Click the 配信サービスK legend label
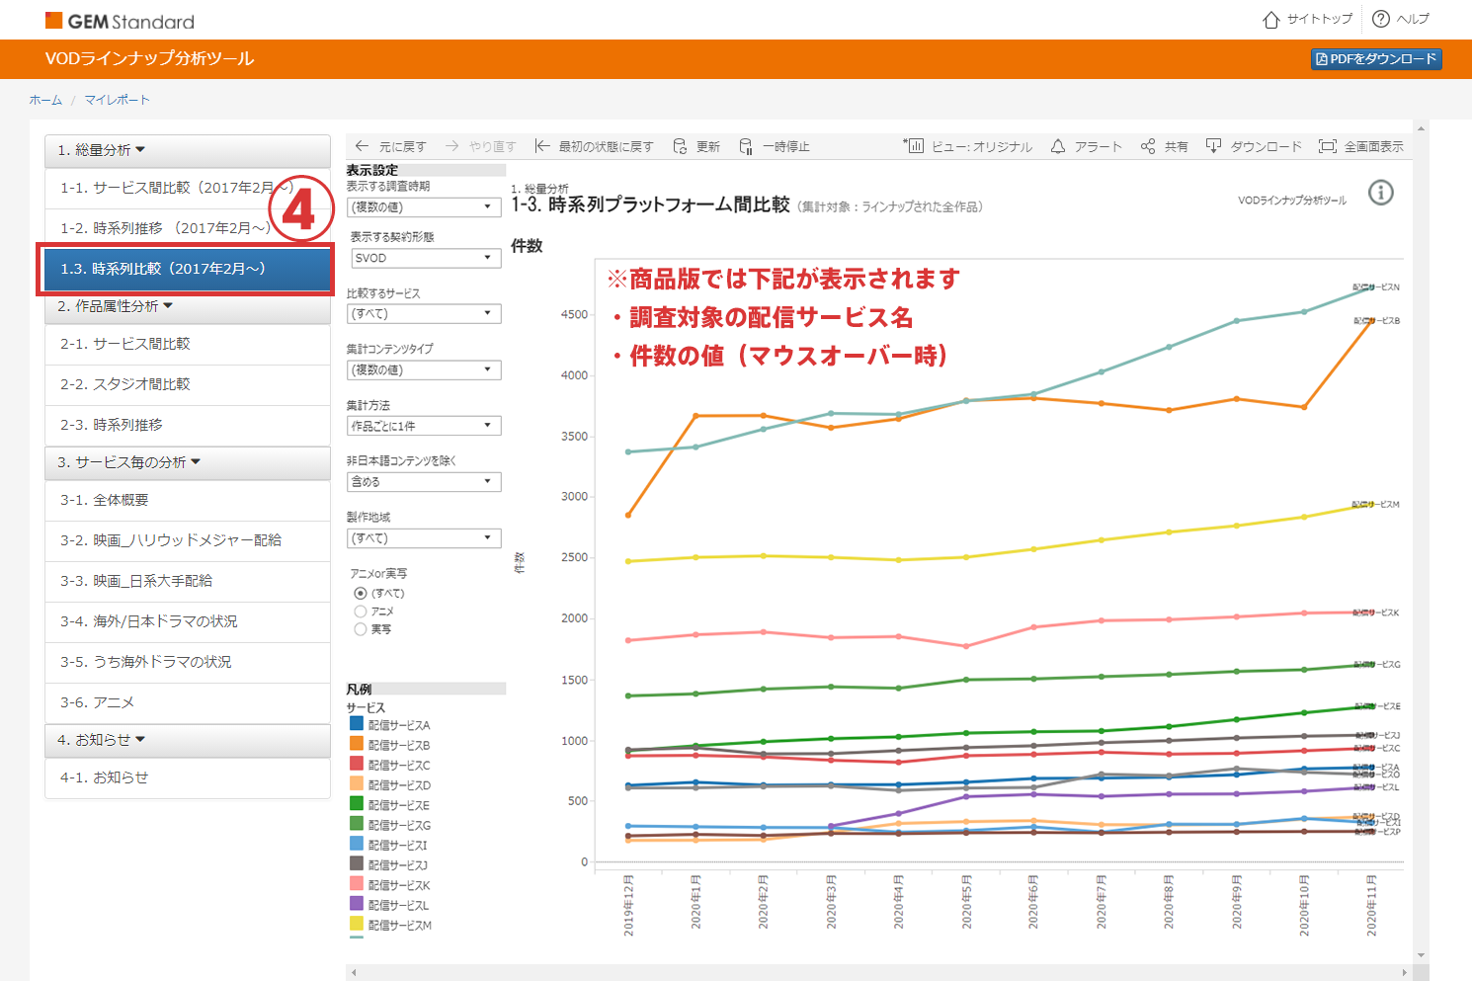 399,885
